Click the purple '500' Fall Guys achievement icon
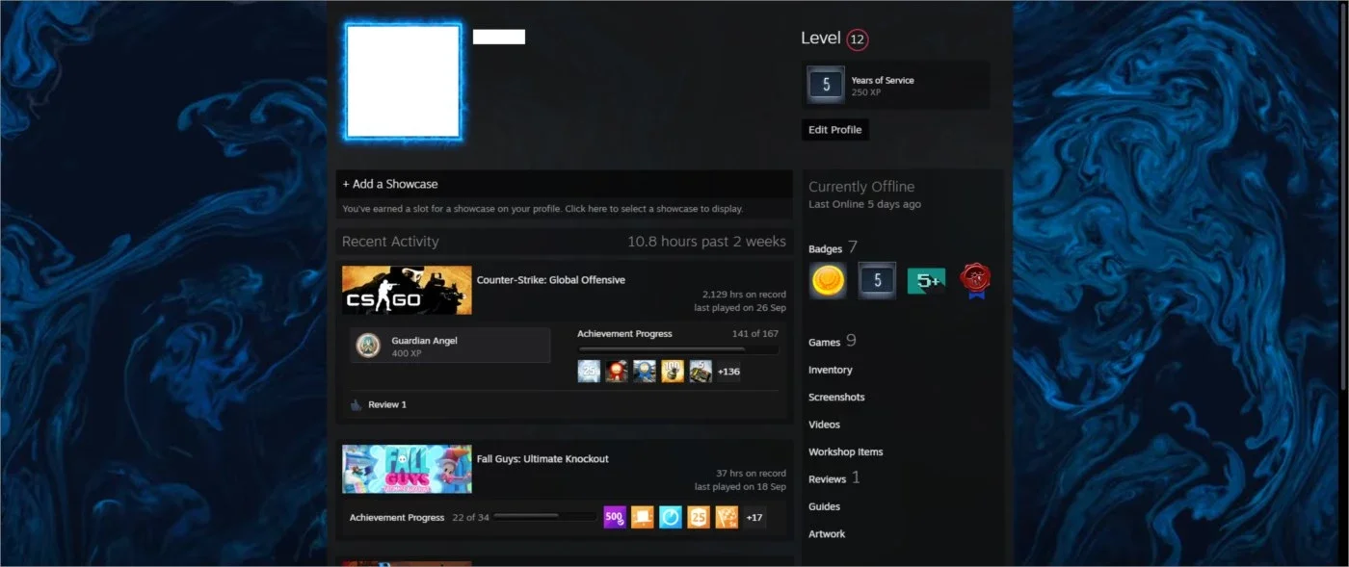 [x=615, y=517]
